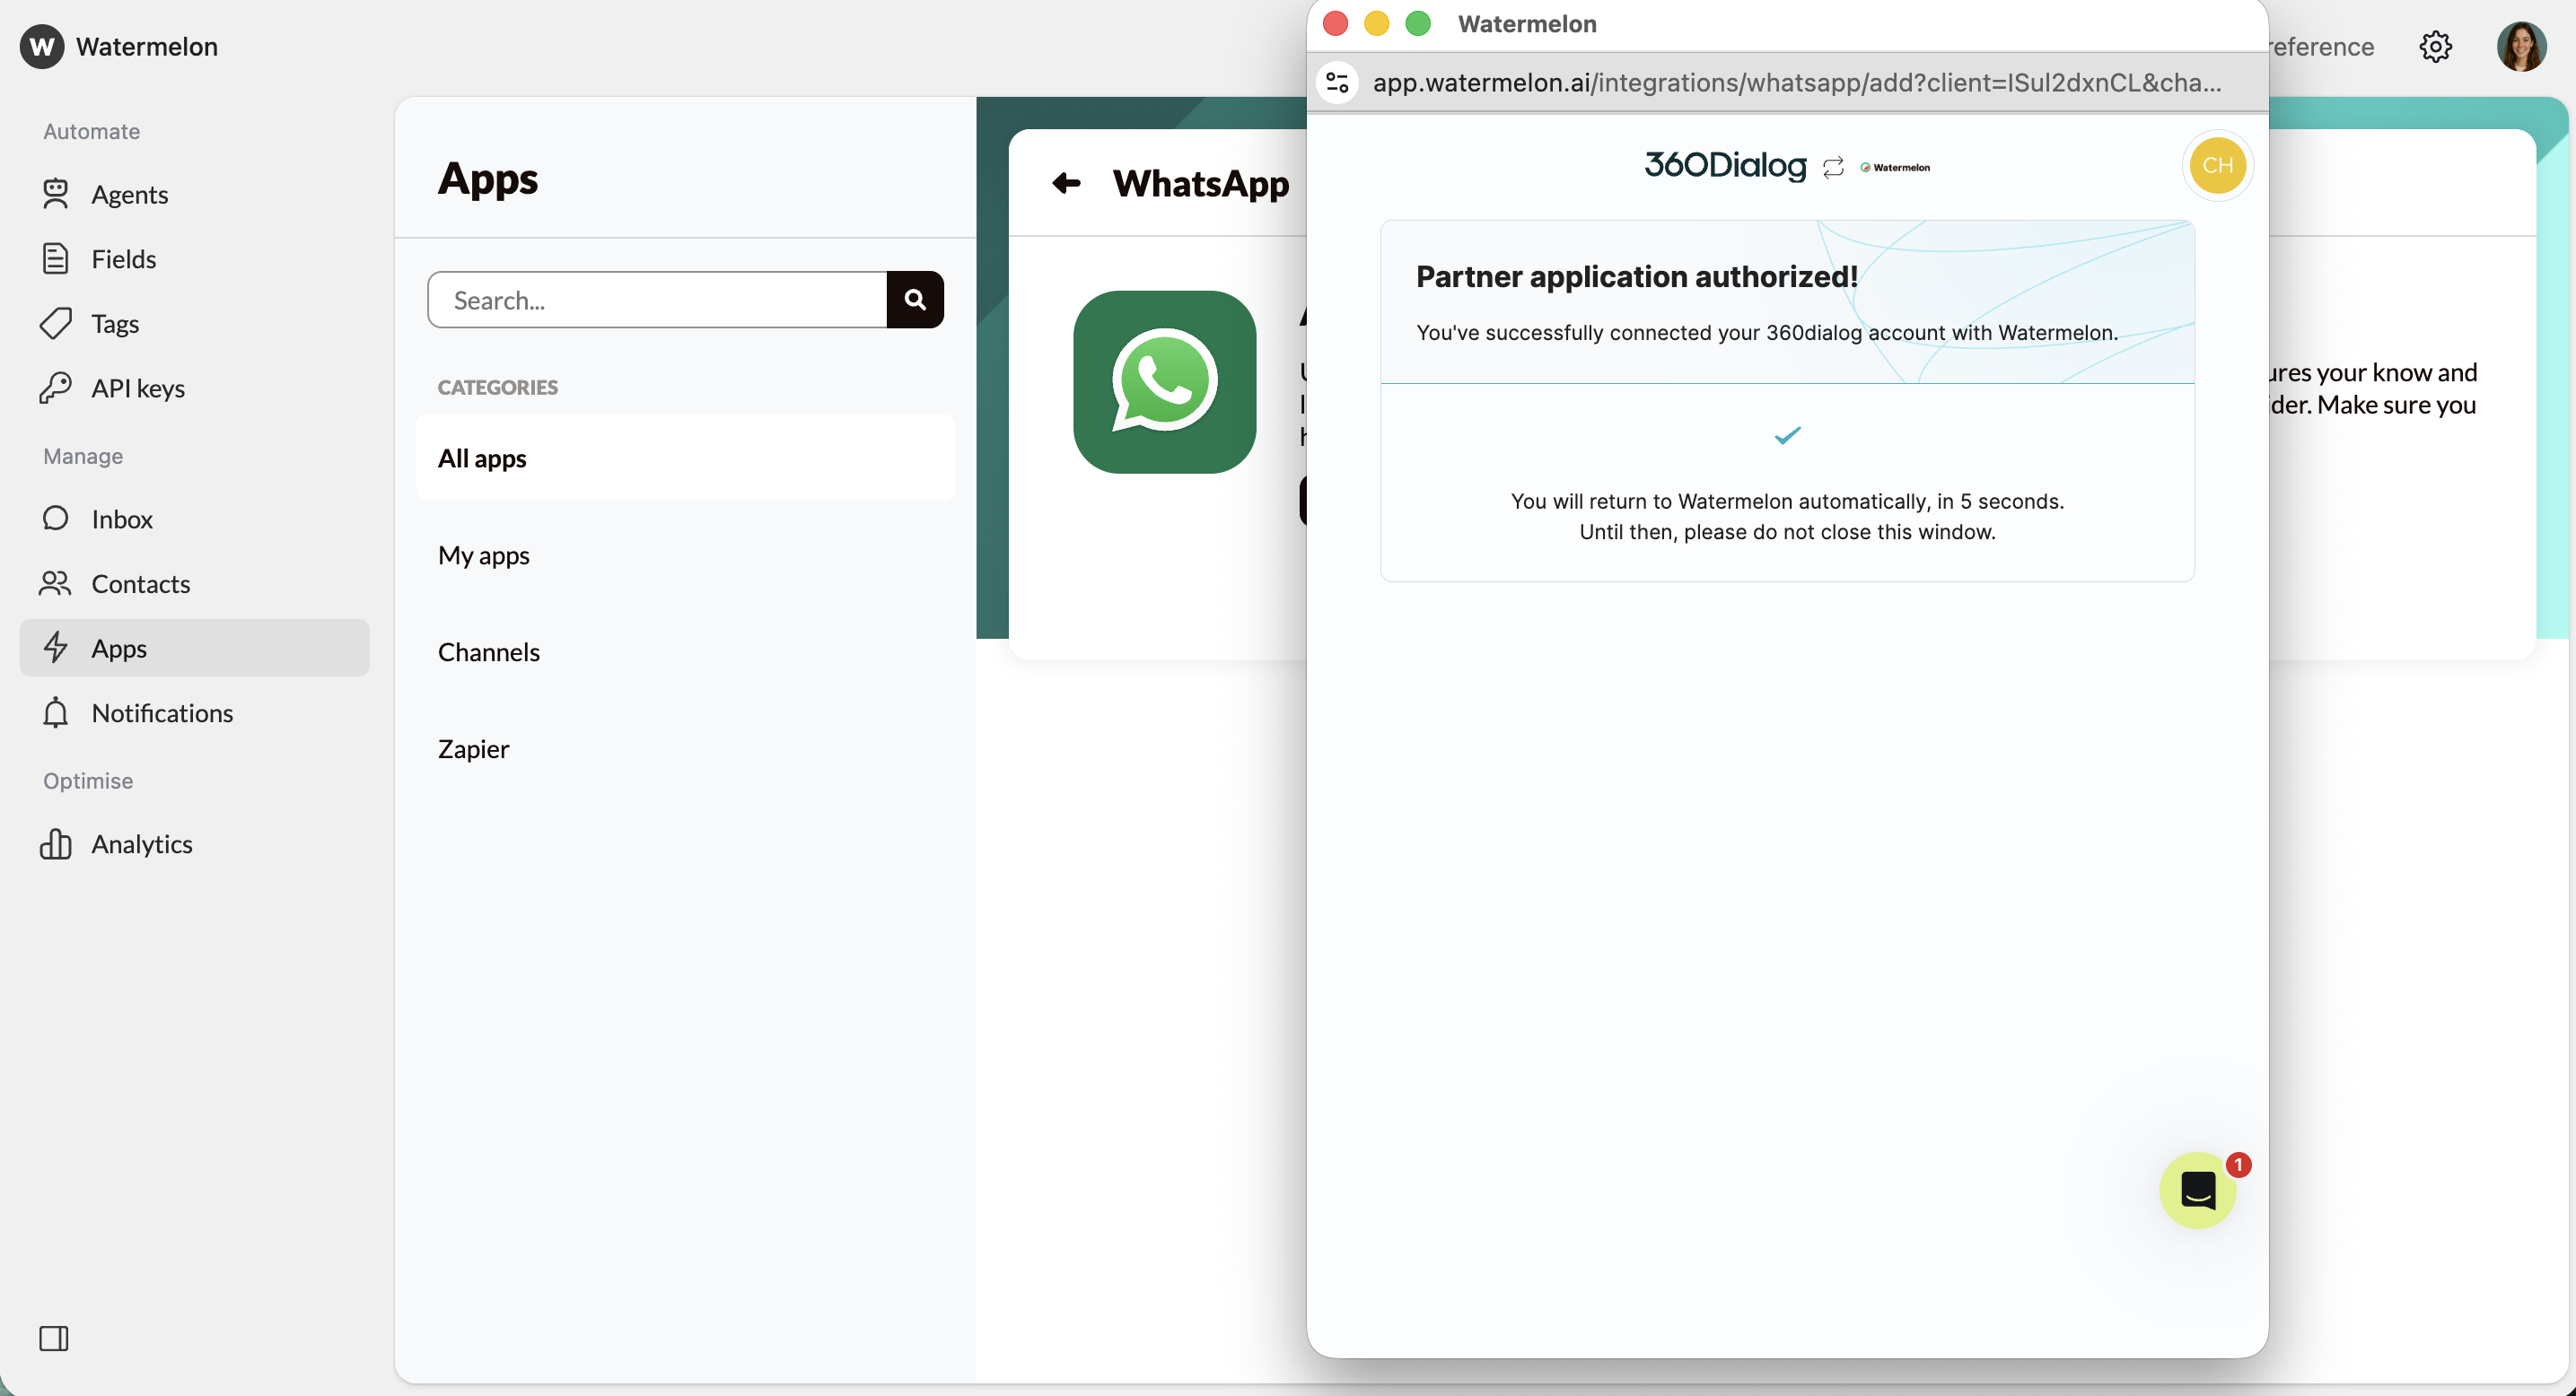Open the settings gear
The height and width of the screenshot is (1396, 2576).
point(2435,46)
